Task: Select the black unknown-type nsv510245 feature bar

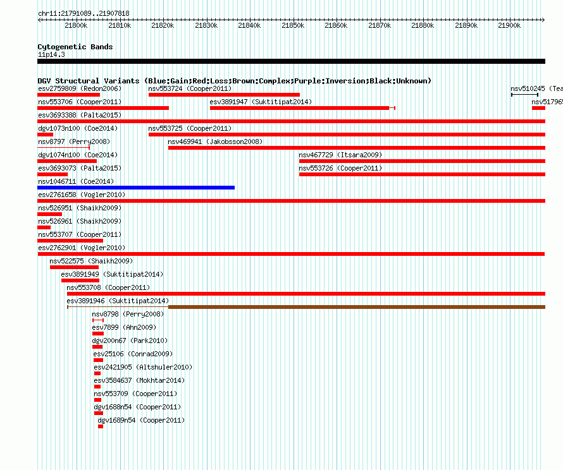Action: tap(524, 95)
